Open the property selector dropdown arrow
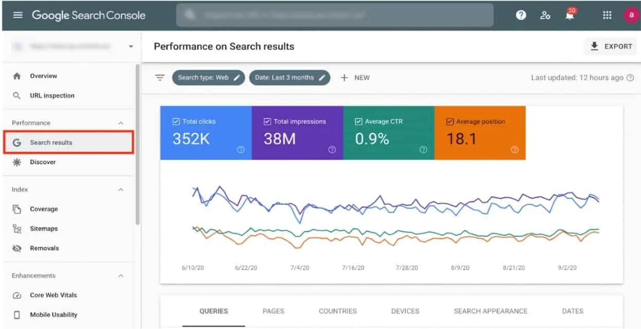This screenshot has height=329, width=641. click(x=131, y=47)
